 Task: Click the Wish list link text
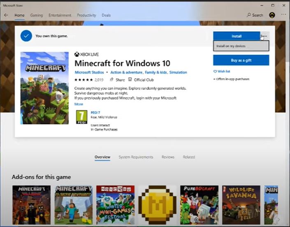[224, 71]
